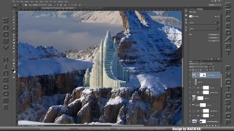Screen dimensions: 234x131
Task: Switch to the Adjustments tab
Action: (192, 9)
